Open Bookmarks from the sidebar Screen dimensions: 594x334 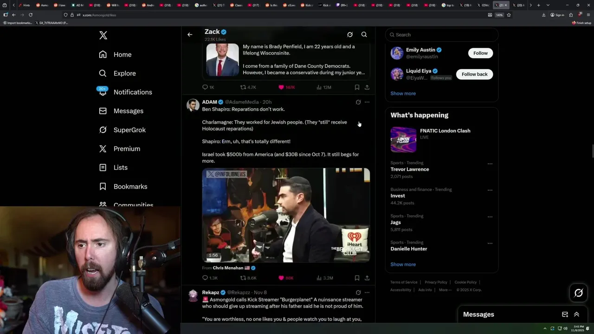pyautogui.click(x=123, y=186)
